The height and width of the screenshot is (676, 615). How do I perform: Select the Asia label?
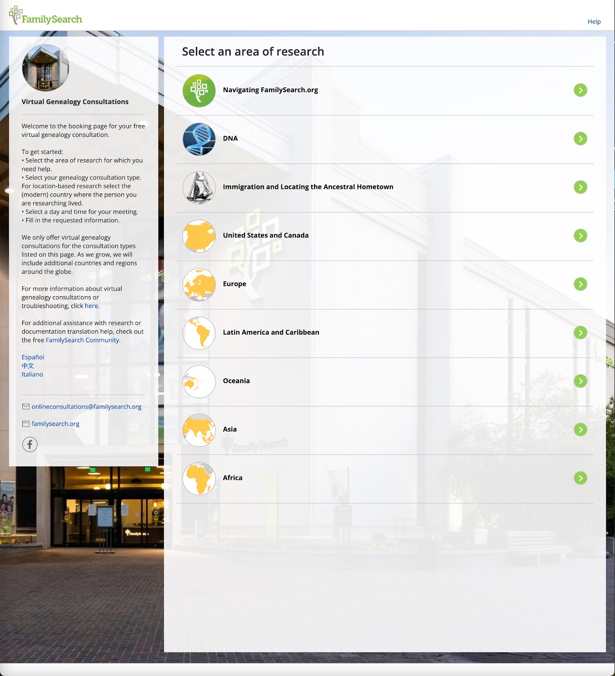coord(230,429)
